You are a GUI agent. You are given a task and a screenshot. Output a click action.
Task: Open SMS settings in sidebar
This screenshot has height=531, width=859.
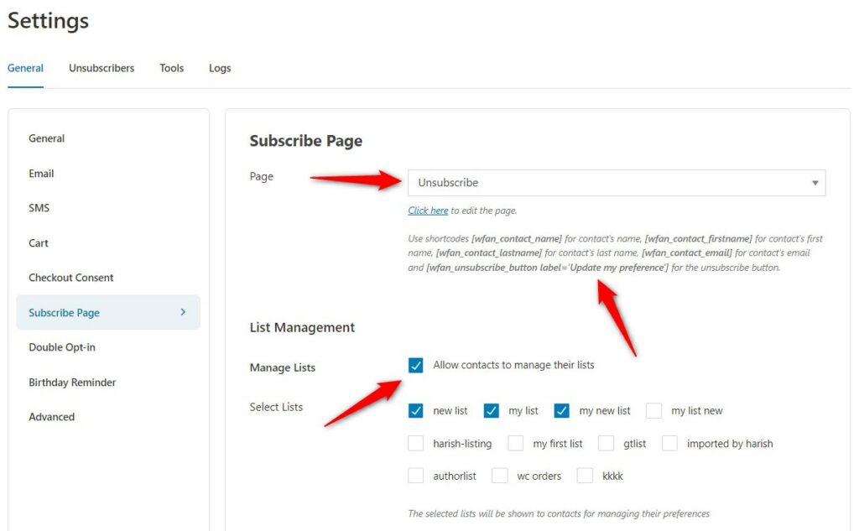(x=39, y=208)
